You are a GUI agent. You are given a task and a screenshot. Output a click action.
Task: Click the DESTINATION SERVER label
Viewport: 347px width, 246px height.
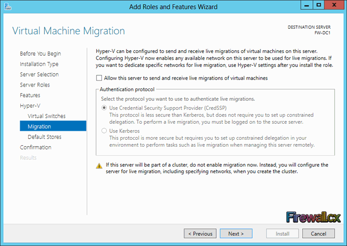pos(309,27)
